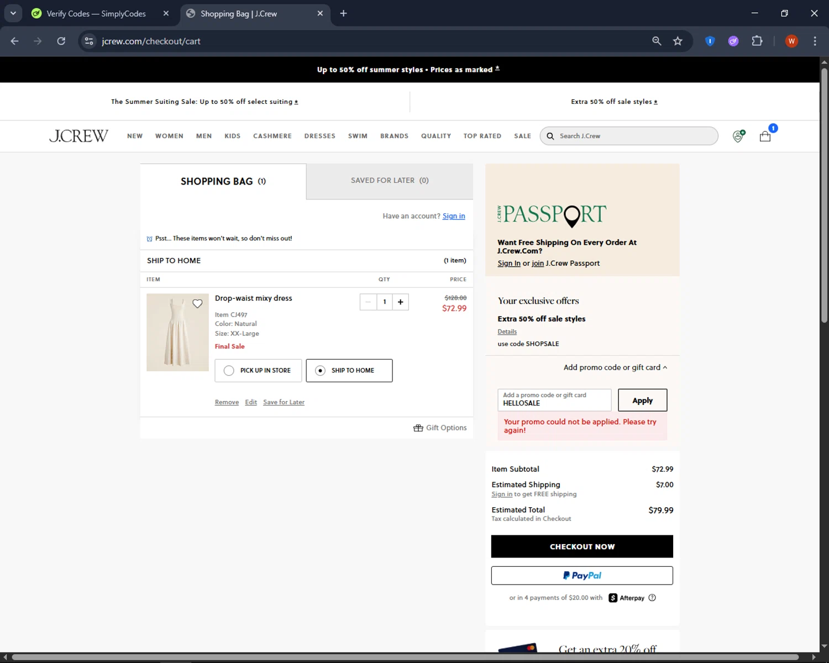Add dress to wishlist with heart icon

click(x=197, y=303)
